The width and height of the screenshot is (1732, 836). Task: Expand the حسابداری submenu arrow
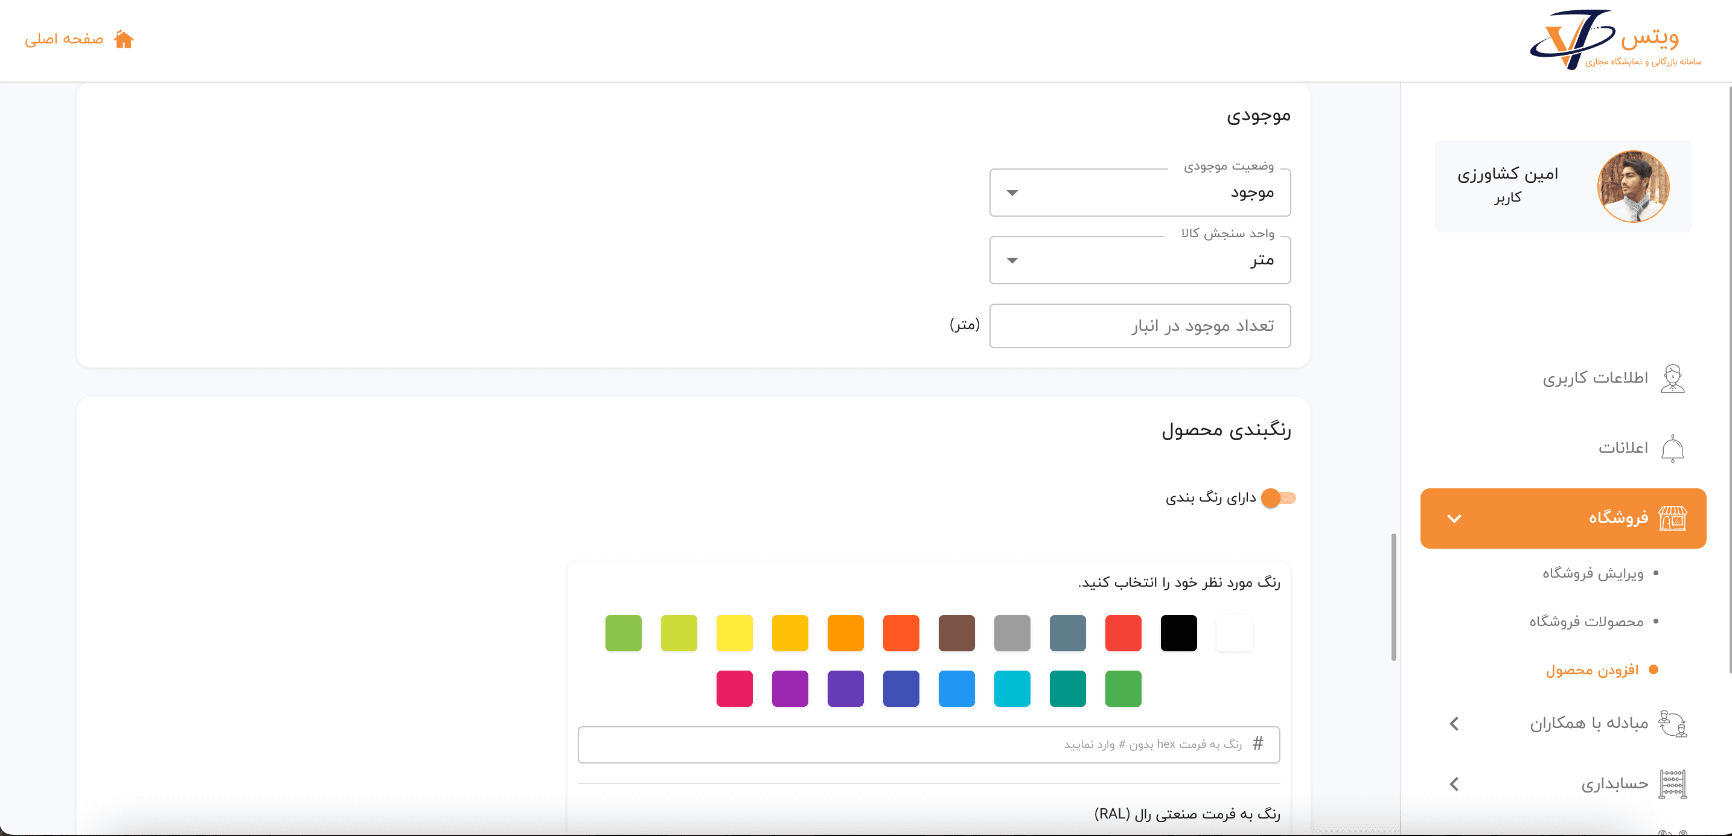[1454, 784]
